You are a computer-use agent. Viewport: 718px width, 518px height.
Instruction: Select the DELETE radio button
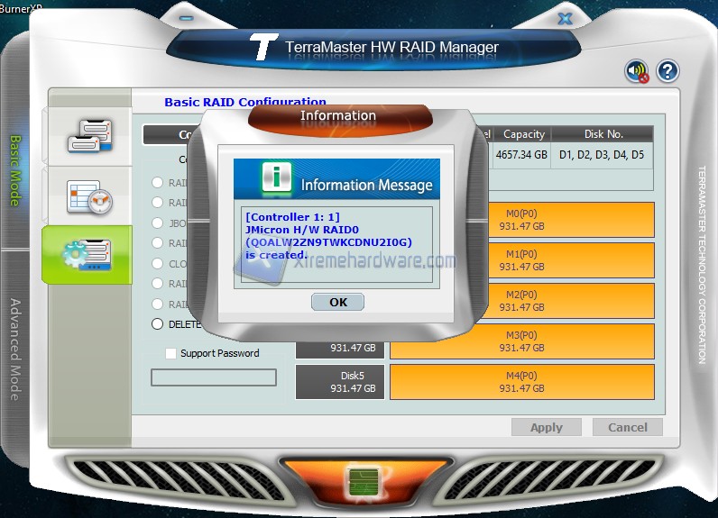158,324
